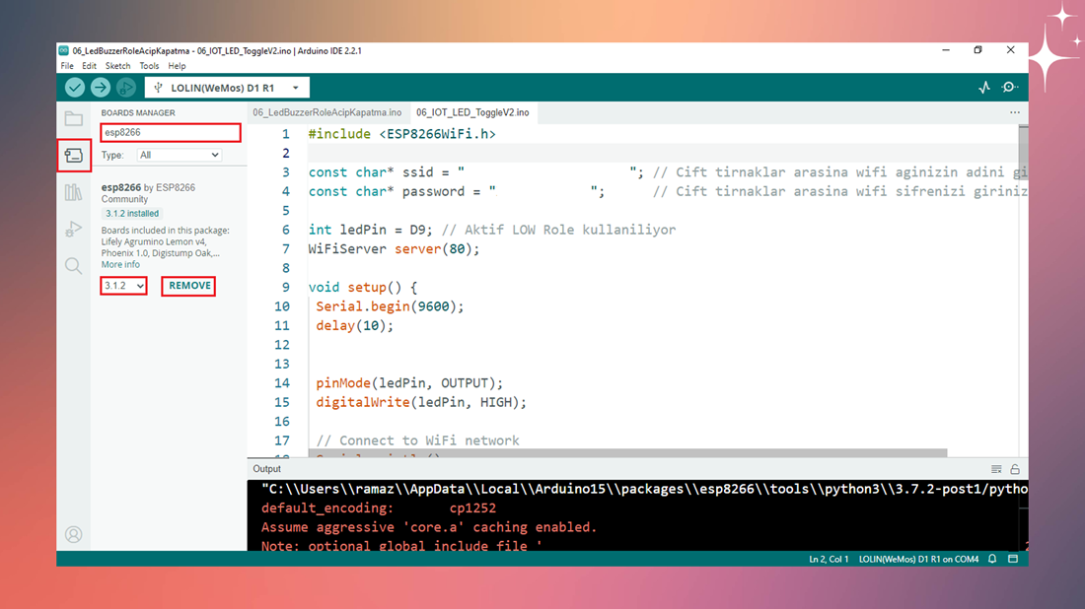The image size is (1085, 609).
Task: Open the Sketchbook folder sidebar icon
Action: (73, 118)
